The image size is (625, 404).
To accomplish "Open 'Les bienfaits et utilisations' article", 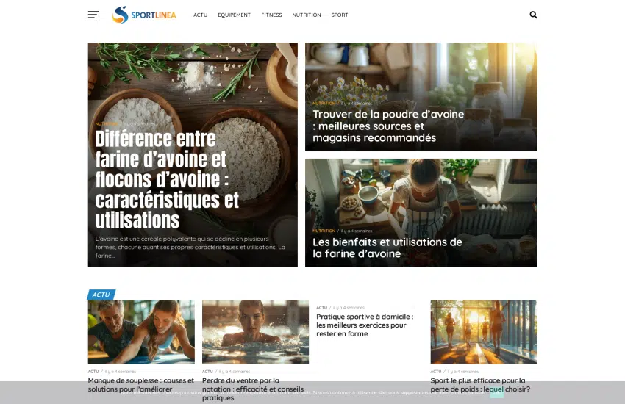I will point(387,248).
